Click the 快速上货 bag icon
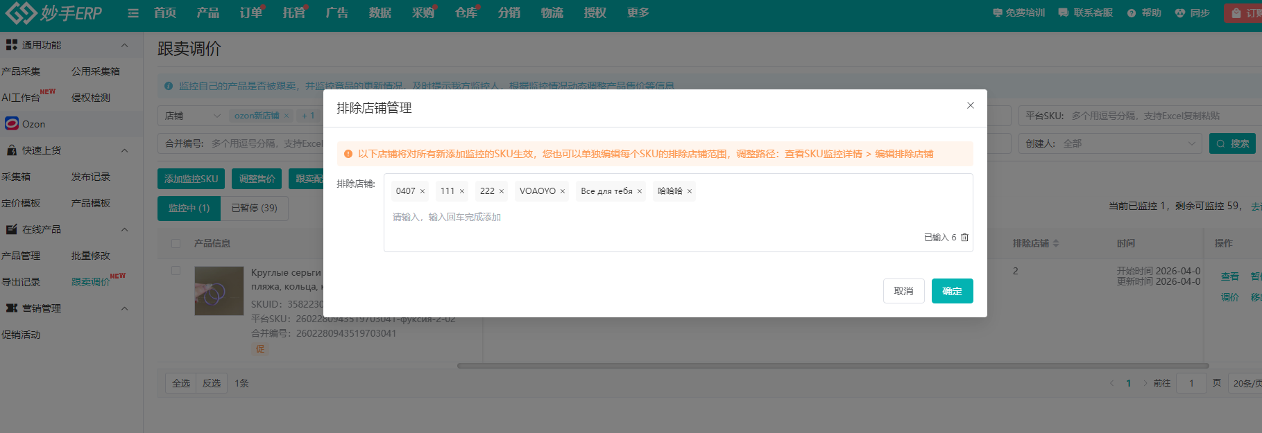The height and width of the screenshot is (433, 1262). tap(12, 150)
